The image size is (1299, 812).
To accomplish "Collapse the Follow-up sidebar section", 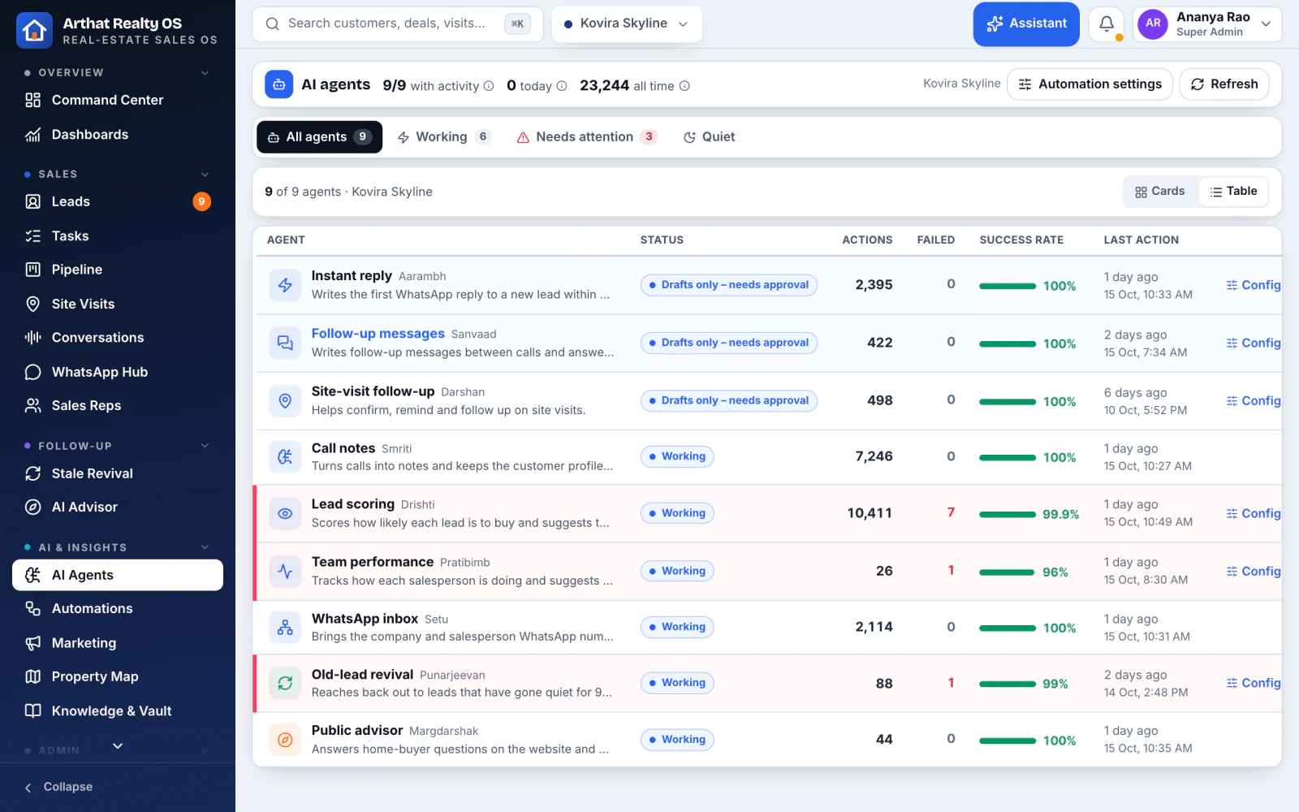I will 205,446.
